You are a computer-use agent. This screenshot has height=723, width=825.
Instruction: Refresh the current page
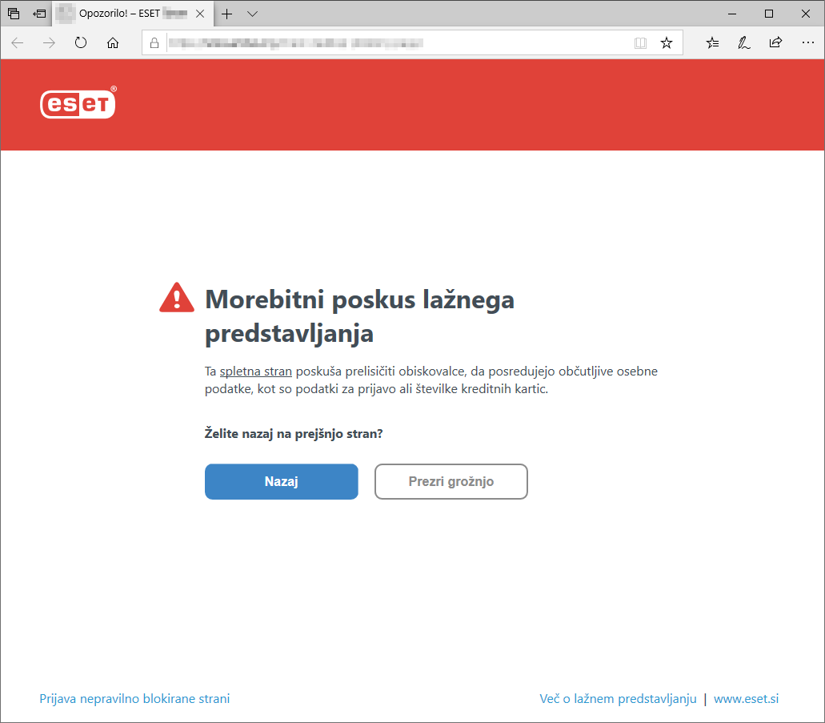point(81,42)
